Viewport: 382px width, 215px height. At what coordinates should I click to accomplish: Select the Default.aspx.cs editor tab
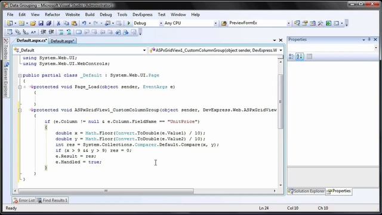(x=32, y=41)
